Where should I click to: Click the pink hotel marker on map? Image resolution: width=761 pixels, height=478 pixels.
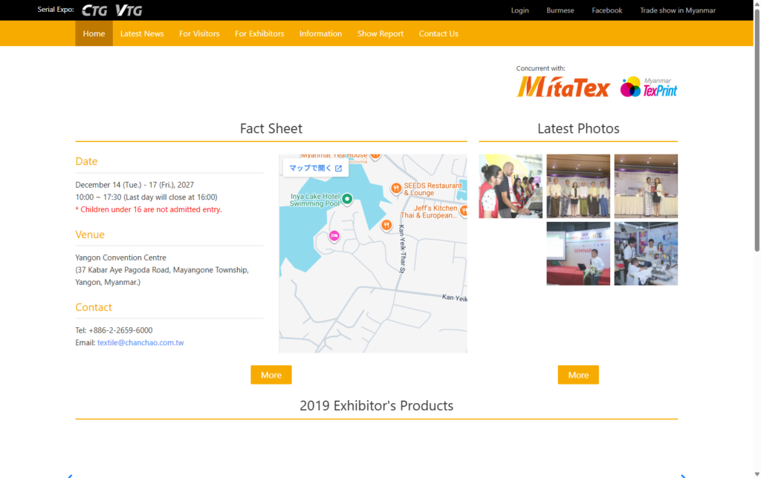coord(334,236)
